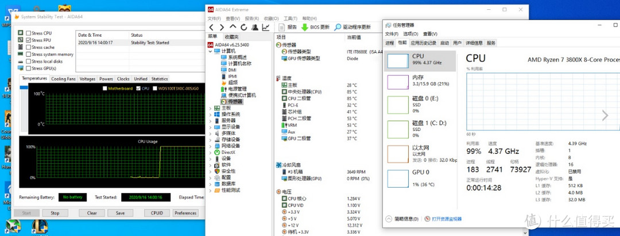The width and height of the screenshot is (620, 236).
Task: Toggle CPU checkbox in temperature graph
Action: tap(138, 88)
